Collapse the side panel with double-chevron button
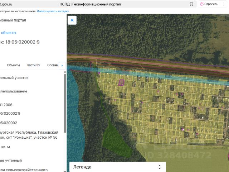Viewport: 229px width, 172px height. 72,20
